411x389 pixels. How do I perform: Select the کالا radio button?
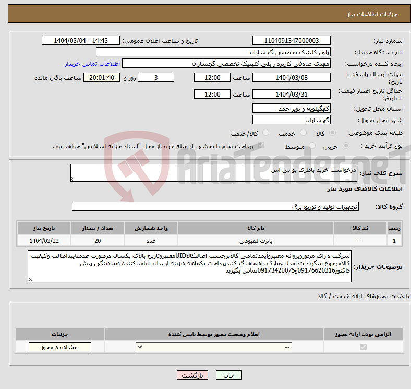click(x=332, y=133)
